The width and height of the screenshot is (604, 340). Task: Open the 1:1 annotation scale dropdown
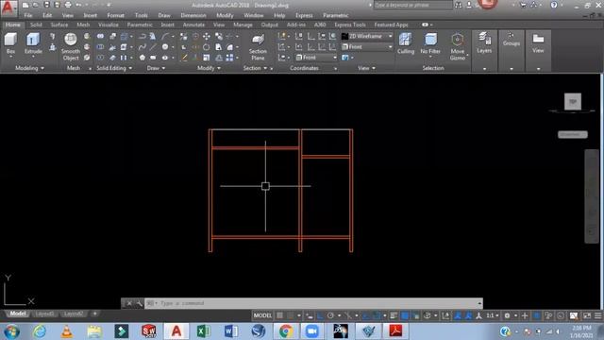coord(492,315)
